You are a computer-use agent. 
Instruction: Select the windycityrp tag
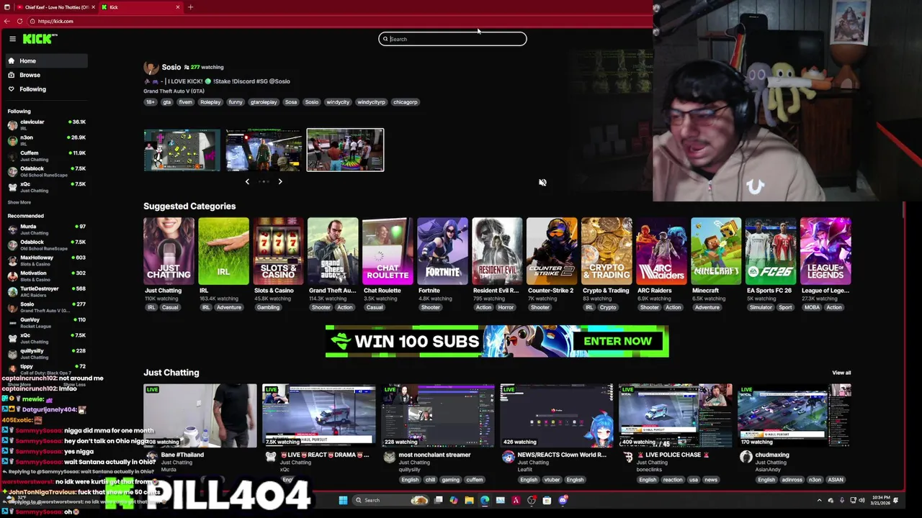[x=371, y=102]
